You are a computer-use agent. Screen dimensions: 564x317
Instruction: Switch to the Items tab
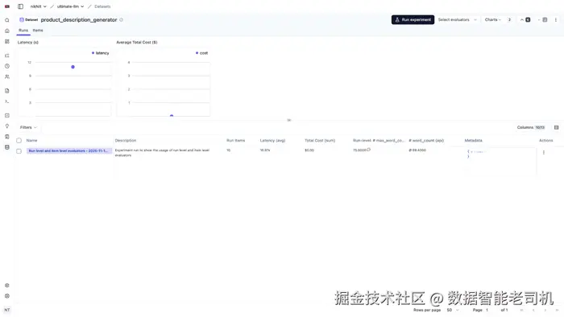click(x=38, y=31)
